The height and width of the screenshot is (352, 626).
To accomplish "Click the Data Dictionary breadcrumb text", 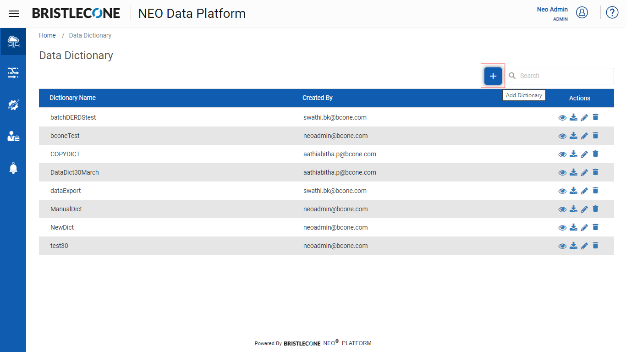I will pyautogui.click(x=90, y=35).
